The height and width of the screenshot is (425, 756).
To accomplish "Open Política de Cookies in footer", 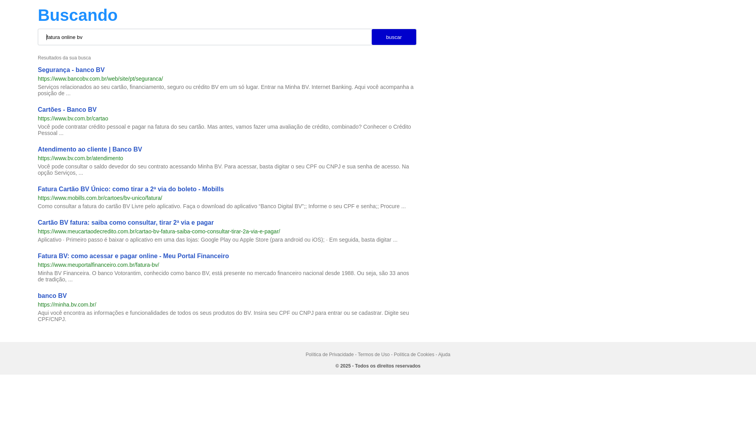I will pos(414,355).
